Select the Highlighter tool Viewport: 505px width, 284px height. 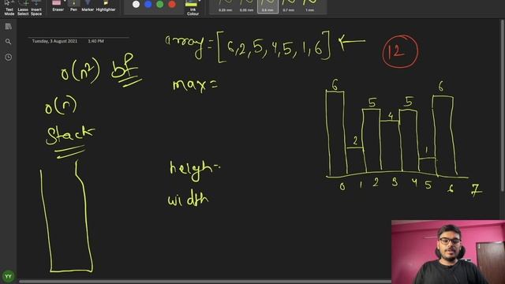[x=106, y=6]
